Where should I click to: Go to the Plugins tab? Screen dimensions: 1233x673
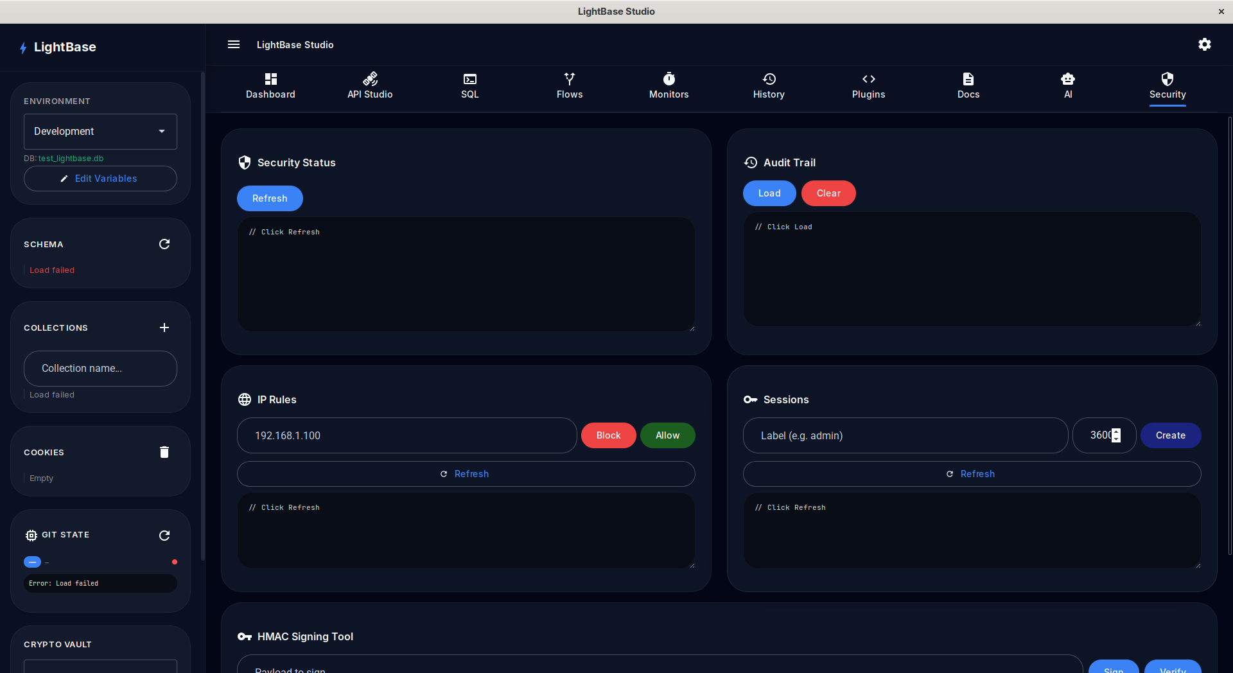[868, 86]
